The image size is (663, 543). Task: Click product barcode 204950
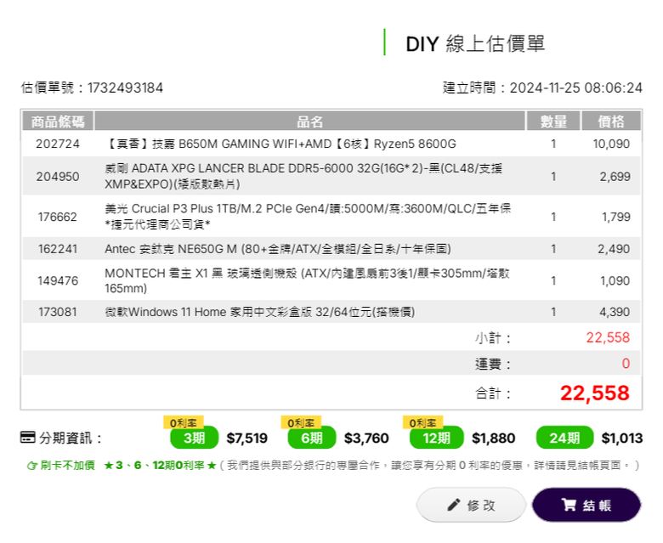[58, 176]
